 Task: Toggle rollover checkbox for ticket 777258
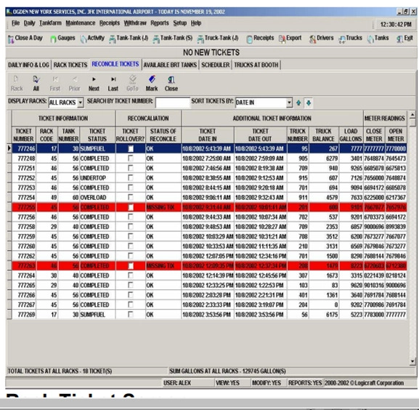(x=131, y=227)
